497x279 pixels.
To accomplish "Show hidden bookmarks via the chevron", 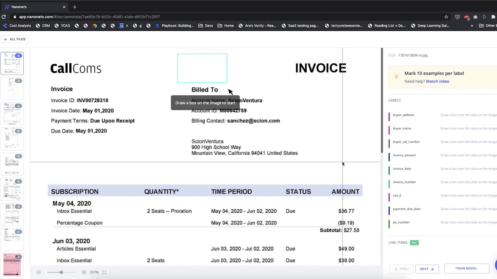I will (472, 26).
